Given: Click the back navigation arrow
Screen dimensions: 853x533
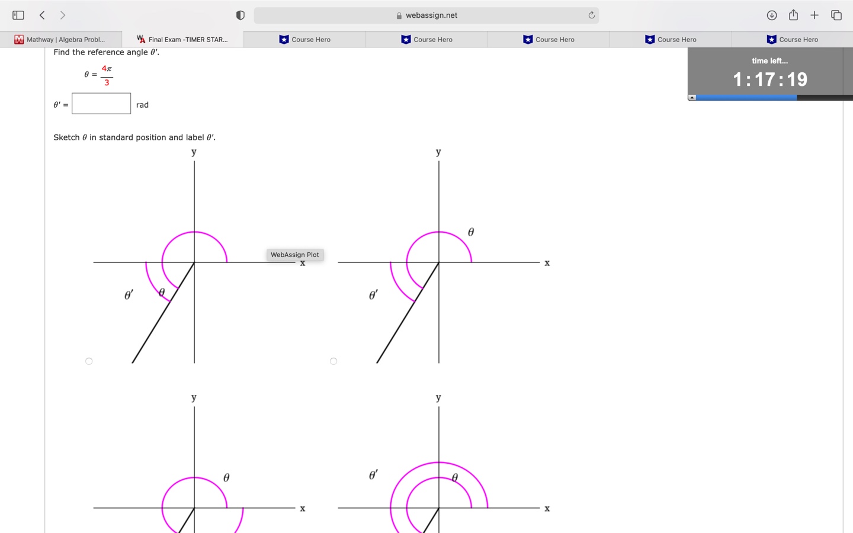Looking at the screenshot, I should point(42,15).
